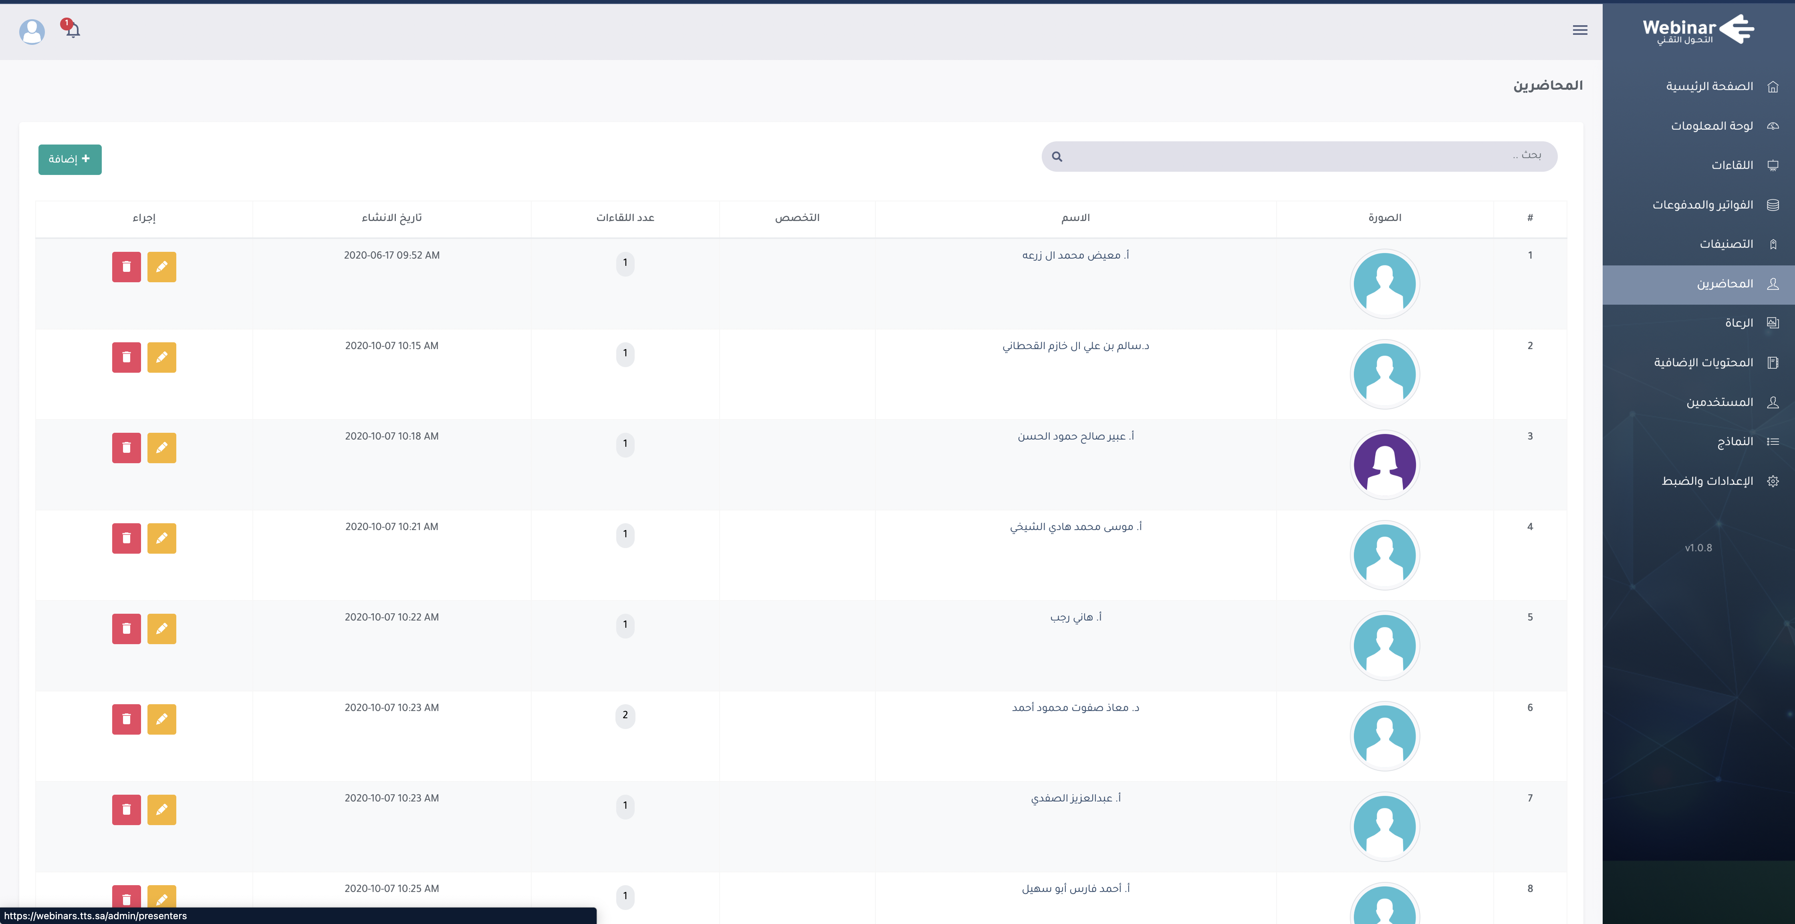Click the الصورة column header
This screenshot has height=924, width=1795.
1385,218
